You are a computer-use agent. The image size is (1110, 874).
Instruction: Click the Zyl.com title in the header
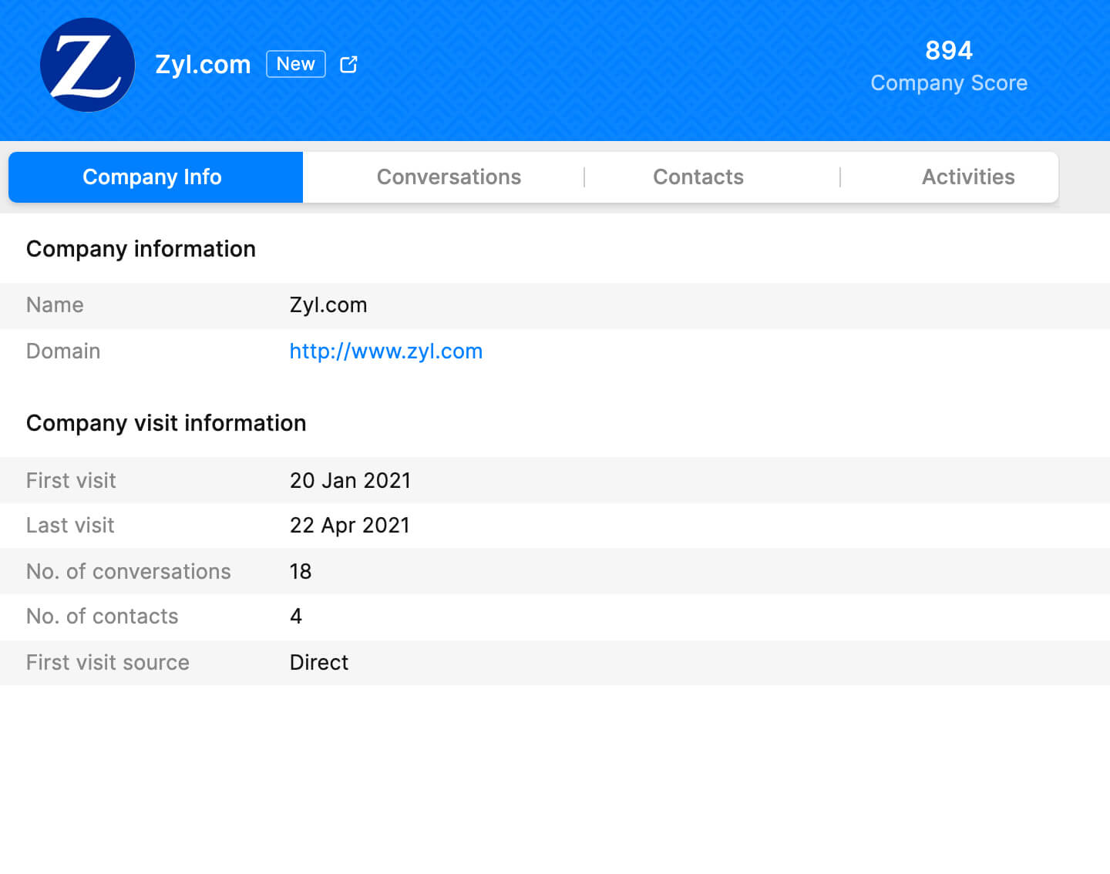(x=203, y=65)
